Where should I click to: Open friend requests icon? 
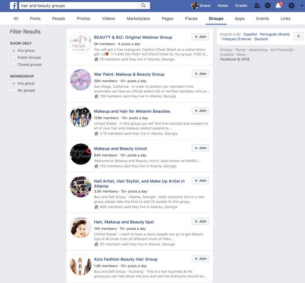(257, 6)
